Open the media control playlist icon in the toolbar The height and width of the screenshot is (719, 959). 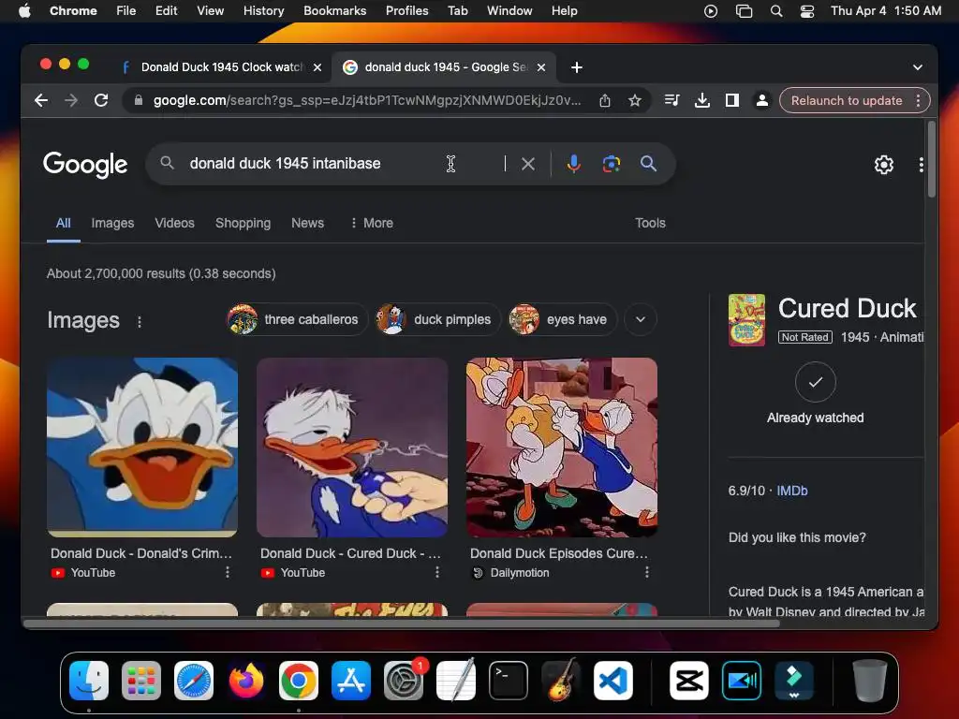click(x=671, y=100)
